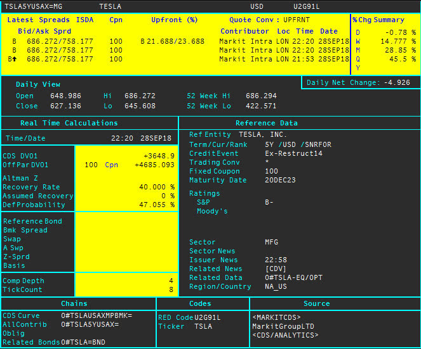Screen dimensions: 421x349
Task: Select the Chains section header
Action: click(74, 303)
